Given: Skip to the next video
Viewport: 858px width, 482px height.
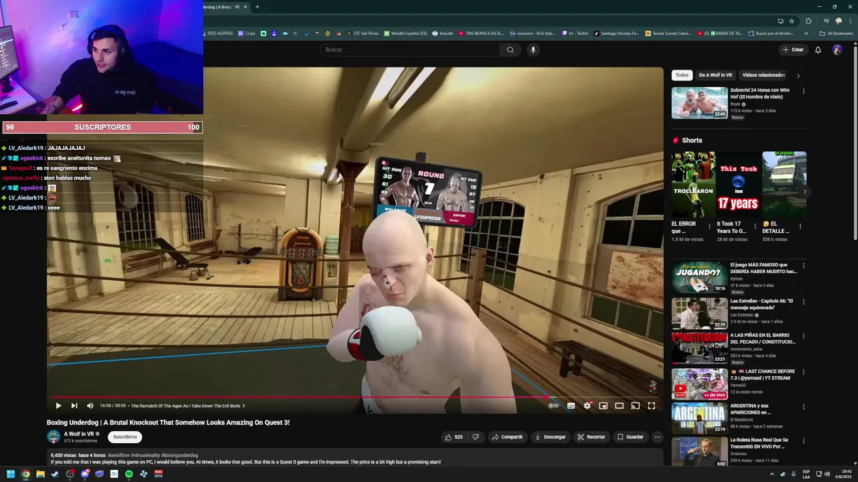Looking at the screenshot, I should 74,406.
